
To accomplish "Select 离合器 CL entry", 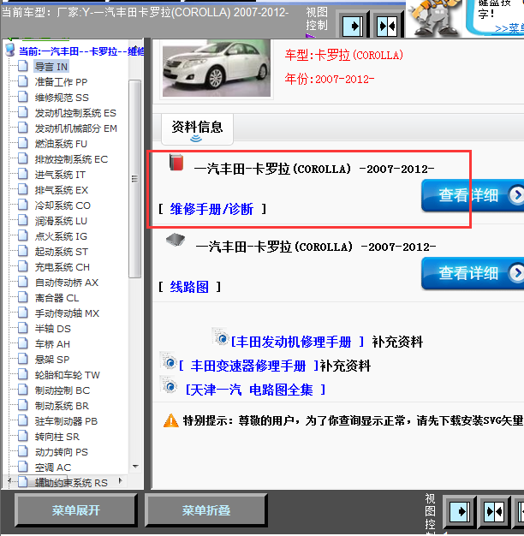I will (x=57, y=298).
